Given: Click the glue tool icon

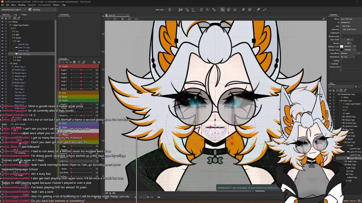Looking at the screenshot, I should [214, 10].
